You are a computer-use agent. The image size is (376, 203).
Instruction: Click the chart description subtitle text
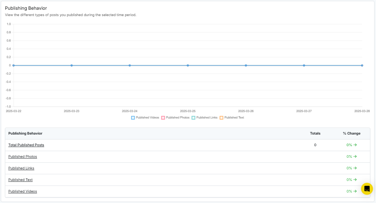pyautogui.click(x=70, y=15)
